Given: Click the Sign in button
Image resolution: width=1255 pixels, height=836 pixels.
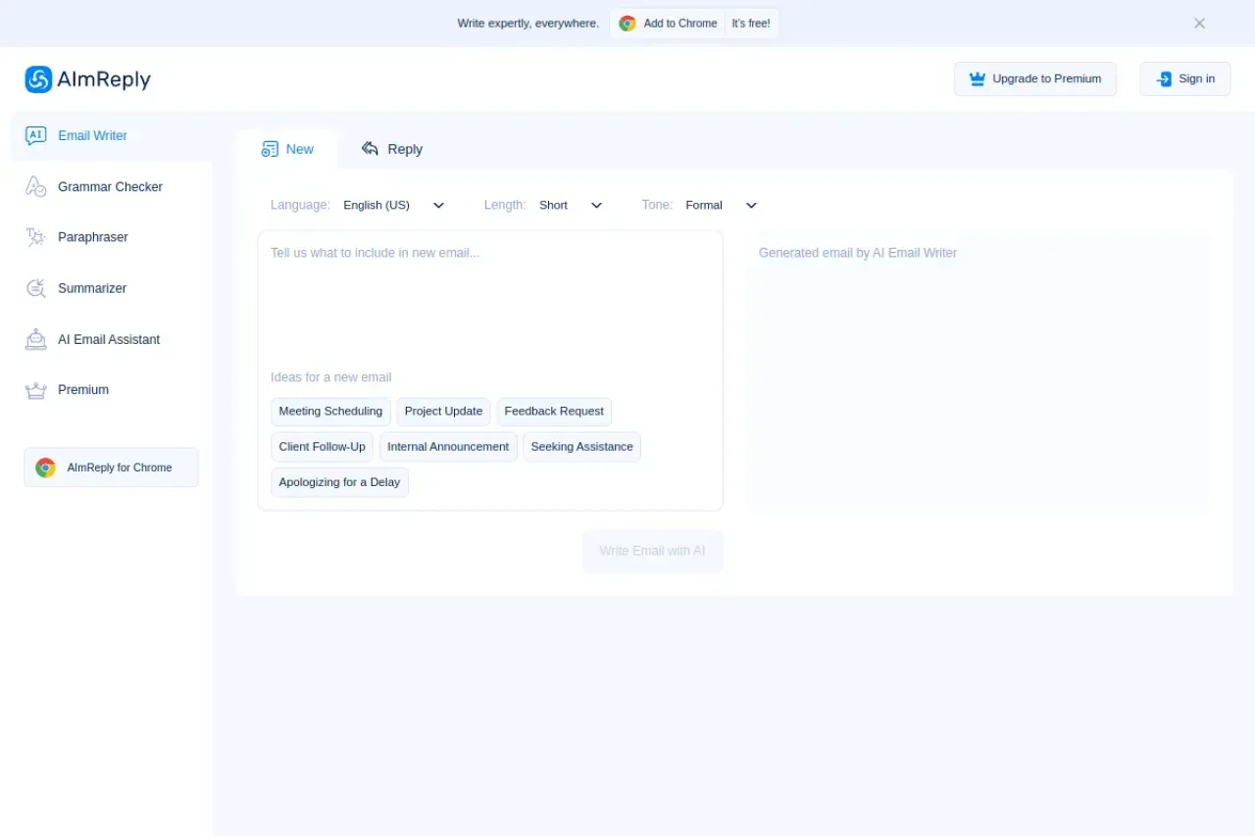Looking at the screenshot, I should 1185,79.
